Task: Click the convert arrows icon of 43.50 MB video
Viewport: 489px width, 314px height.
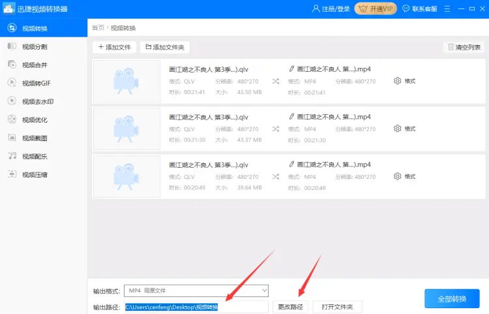Action: [x=275, y=81]
